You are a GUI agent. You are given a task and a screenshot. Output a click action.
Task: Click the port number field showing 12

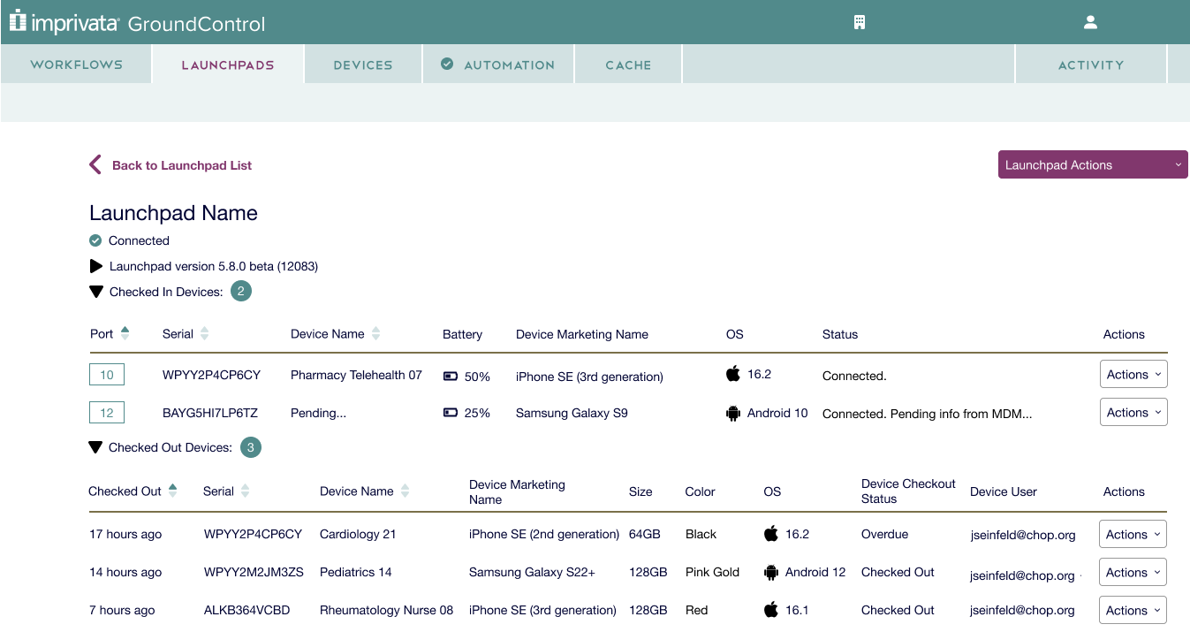point(107,412)
